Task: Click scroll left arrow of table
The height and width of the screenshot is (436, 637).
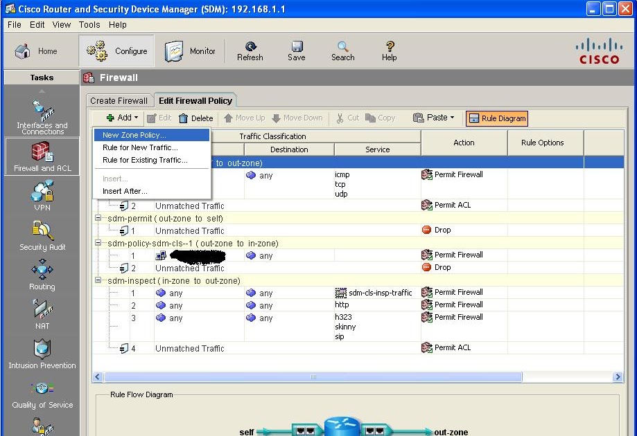Action: [x=98, y=376]
